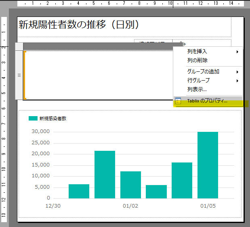
Task: Open Tablix のプロパティ... menu entry
Action: [x=207, y=101]
